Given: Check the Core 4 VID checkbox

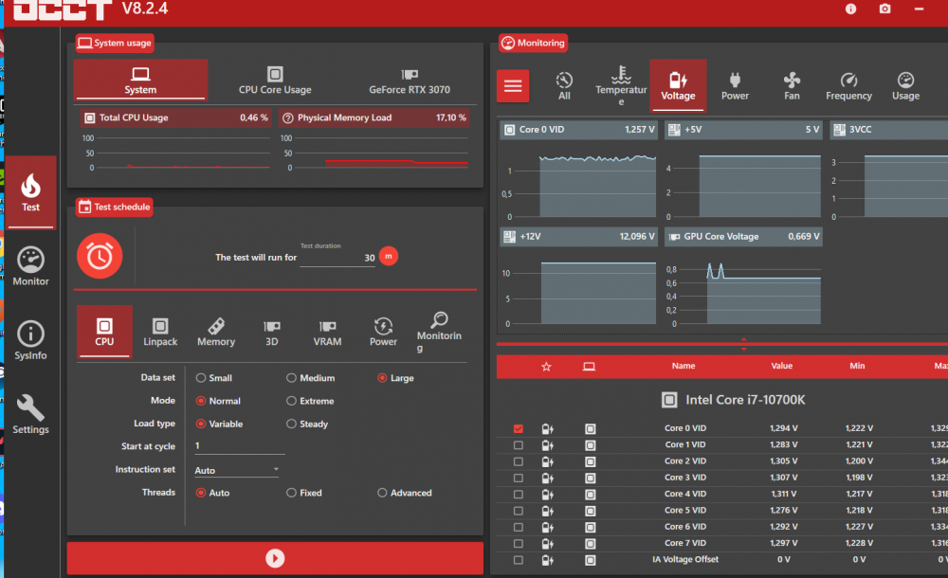Looking at the screenshot, I should 519,494.
